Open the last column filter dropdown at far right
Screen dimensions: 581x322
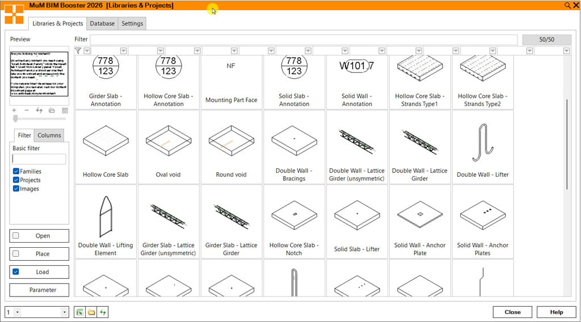pyautogui.click(x=566, y=51)
